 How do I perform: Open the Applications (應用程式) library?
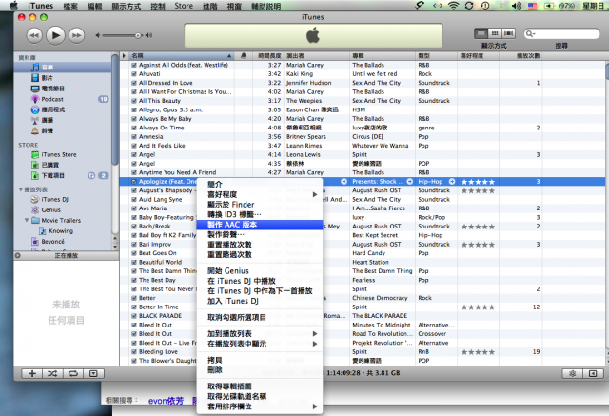[63, 109]
